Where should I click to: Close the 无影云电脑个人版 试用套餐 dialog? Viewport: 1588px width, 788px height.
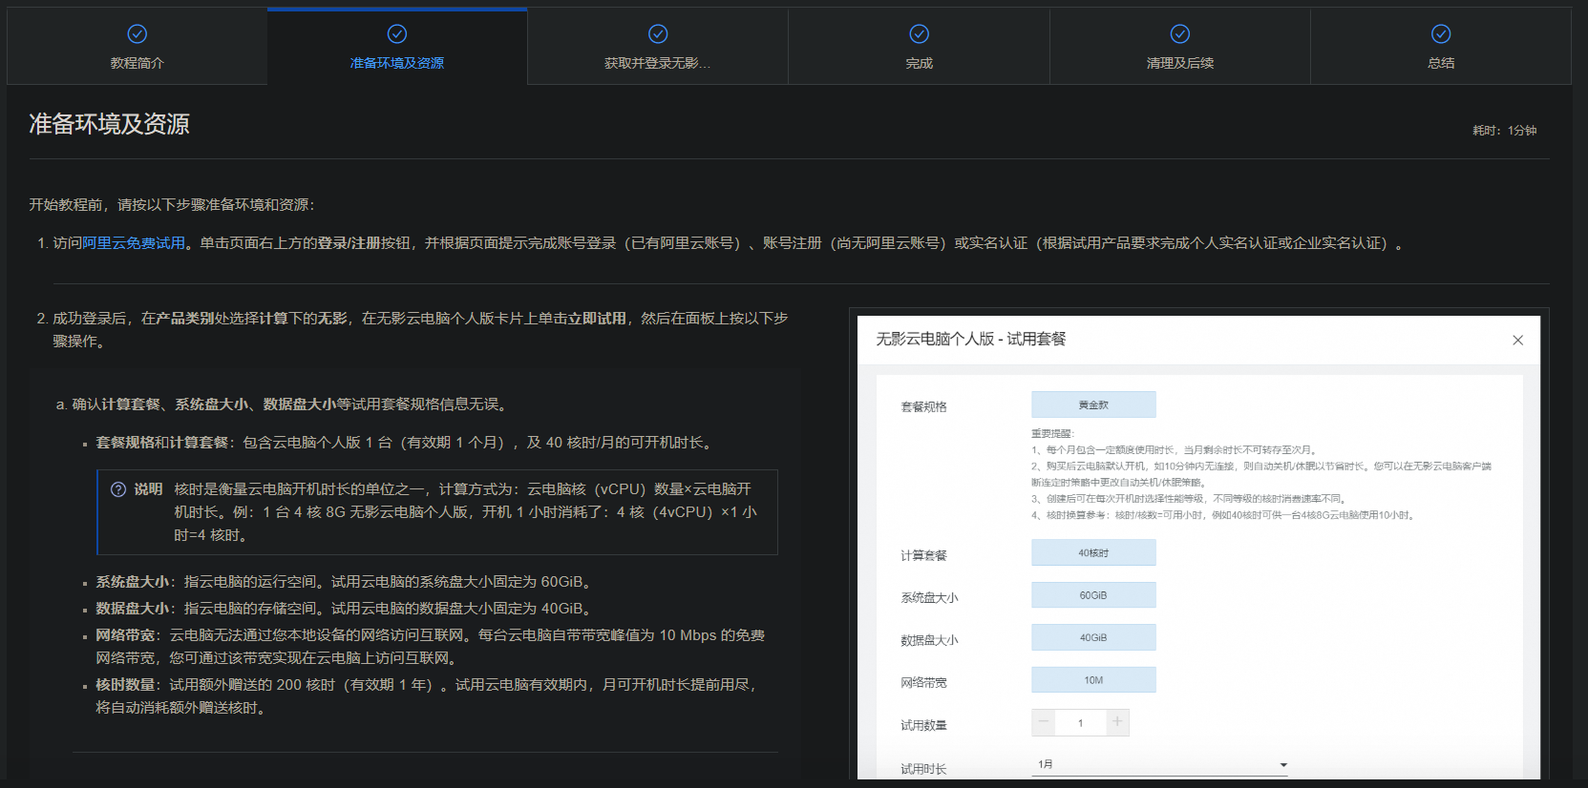(x=1517, y=341)
